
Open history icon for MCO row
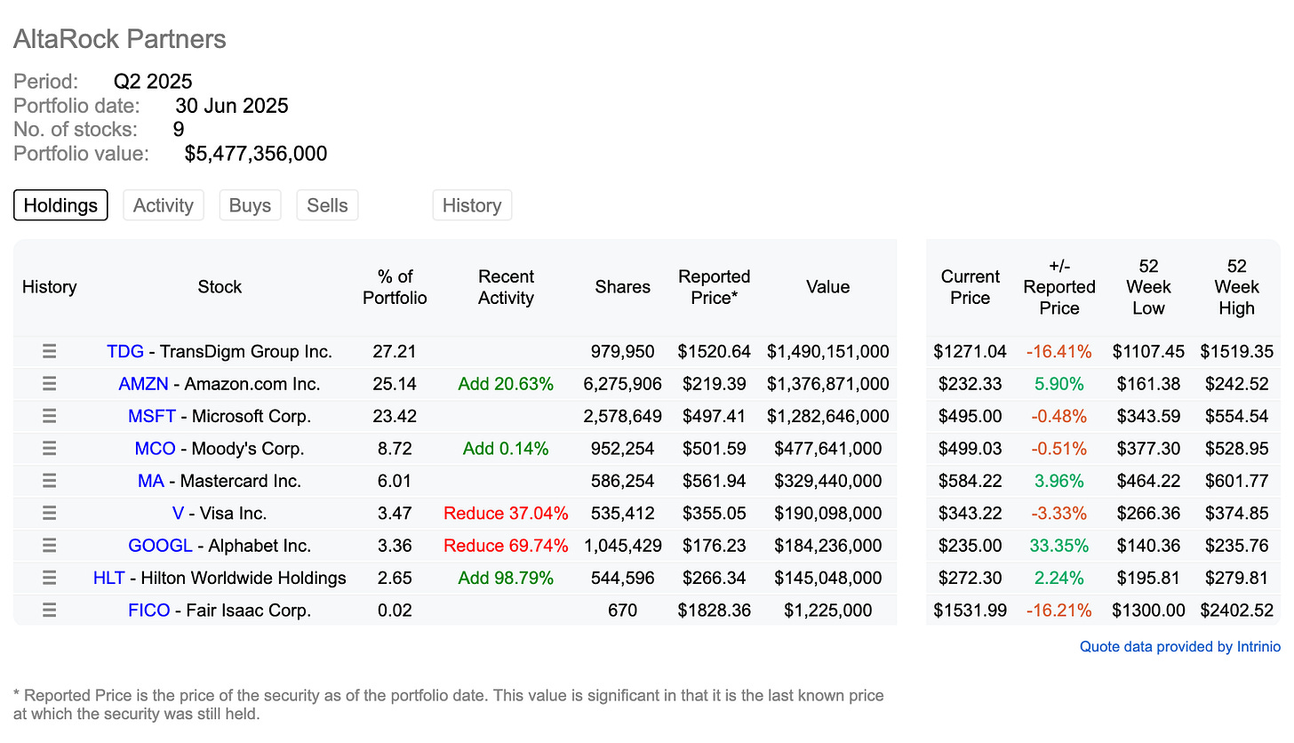click(50, 449)
